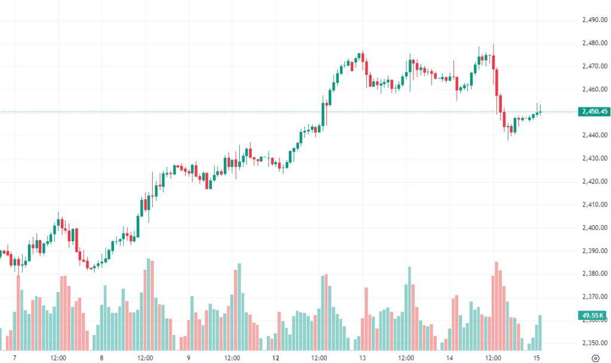The width and height of the screenshot is (611, 363).
Task: Click the 2,420.00 price scale label
Action: click(x=594, y=181)
